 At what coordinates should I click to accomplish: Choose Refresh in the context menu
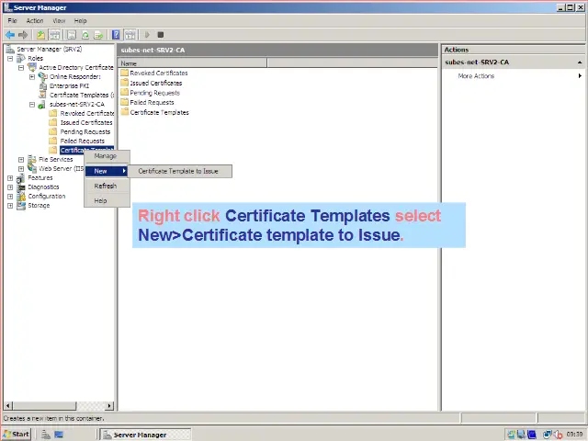click(x=106, y=186)
